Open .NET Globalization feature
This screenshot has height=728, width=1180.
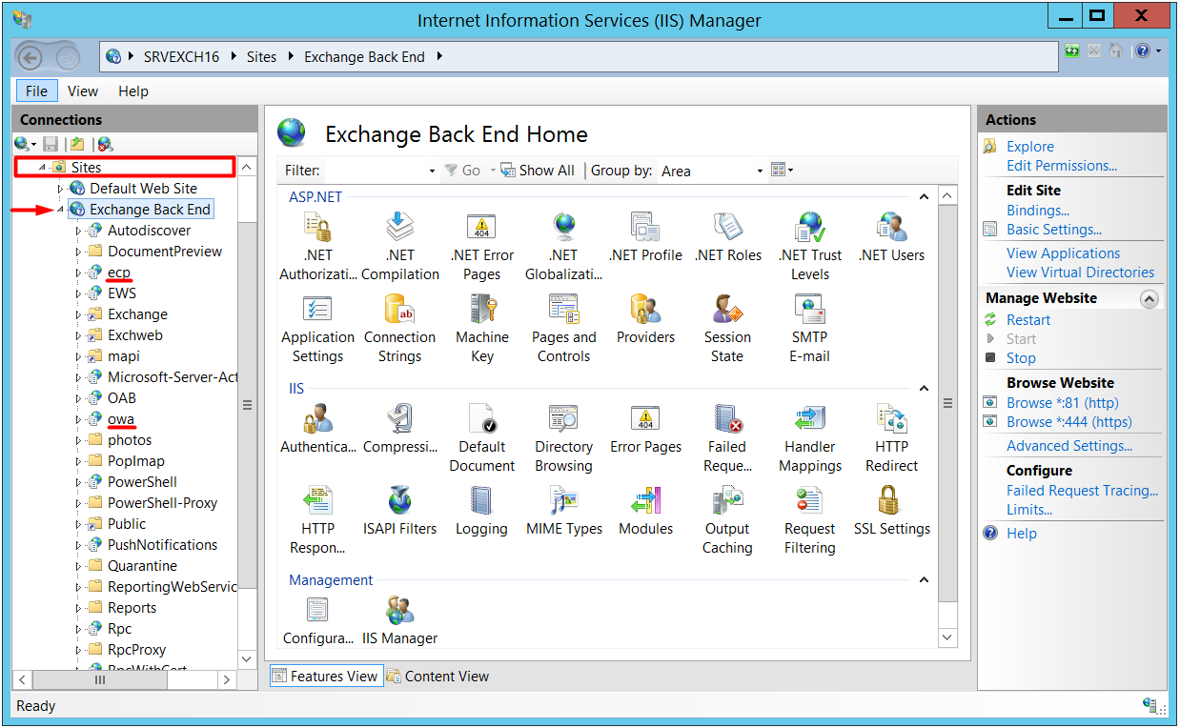tap(563, 246)
